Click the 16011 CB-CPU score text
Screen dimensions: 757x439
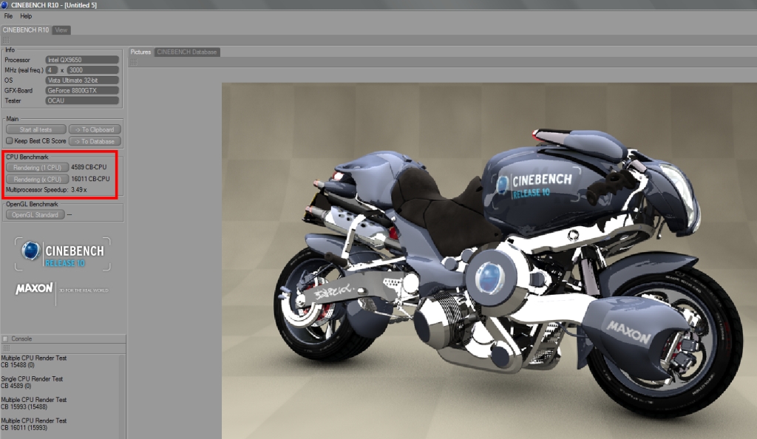click(90, 179)
